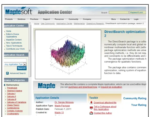The width and height of the screenshot is (152, 117).
Task: Select the Calculus of Variations category
Action: coord(17,102)
